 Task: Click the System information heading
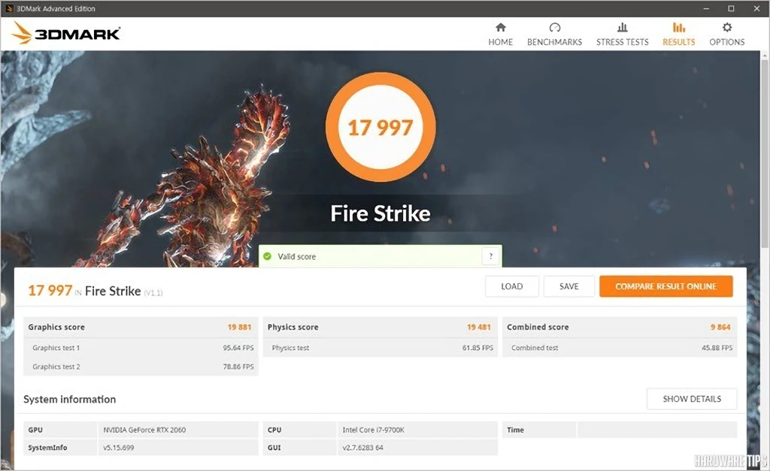tap(70, 400)
